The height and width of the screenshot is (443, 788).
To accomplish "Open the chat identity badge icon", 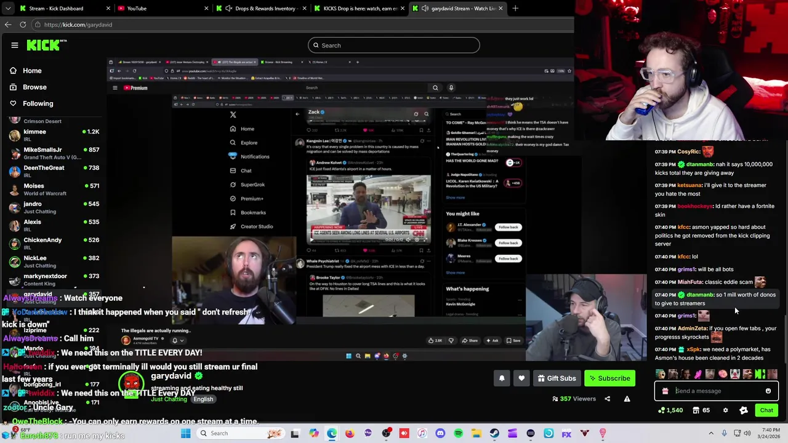I will 743,410.
